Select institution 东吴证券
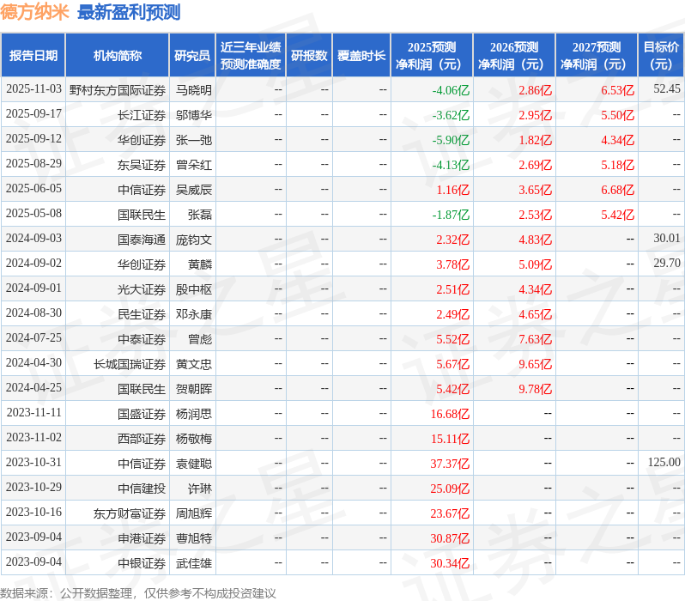The image size is (685, 601). [x=142, y=165]
